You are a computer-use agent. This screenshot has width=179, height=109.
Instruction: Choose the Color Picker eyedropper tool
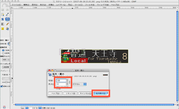point(7,14)
